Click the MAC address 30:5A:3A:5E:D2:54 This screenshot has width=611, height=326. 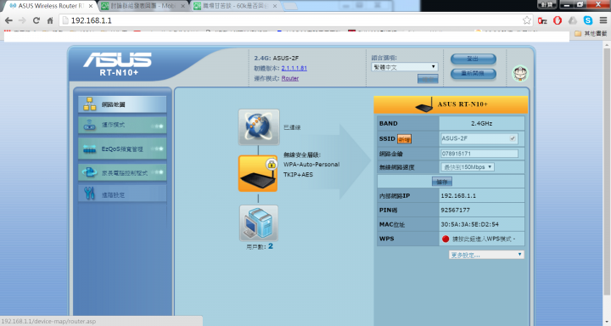click(469, 224)
